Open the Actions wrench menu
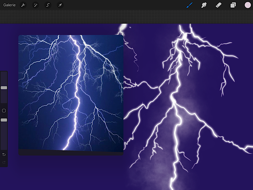 [23, 5]
